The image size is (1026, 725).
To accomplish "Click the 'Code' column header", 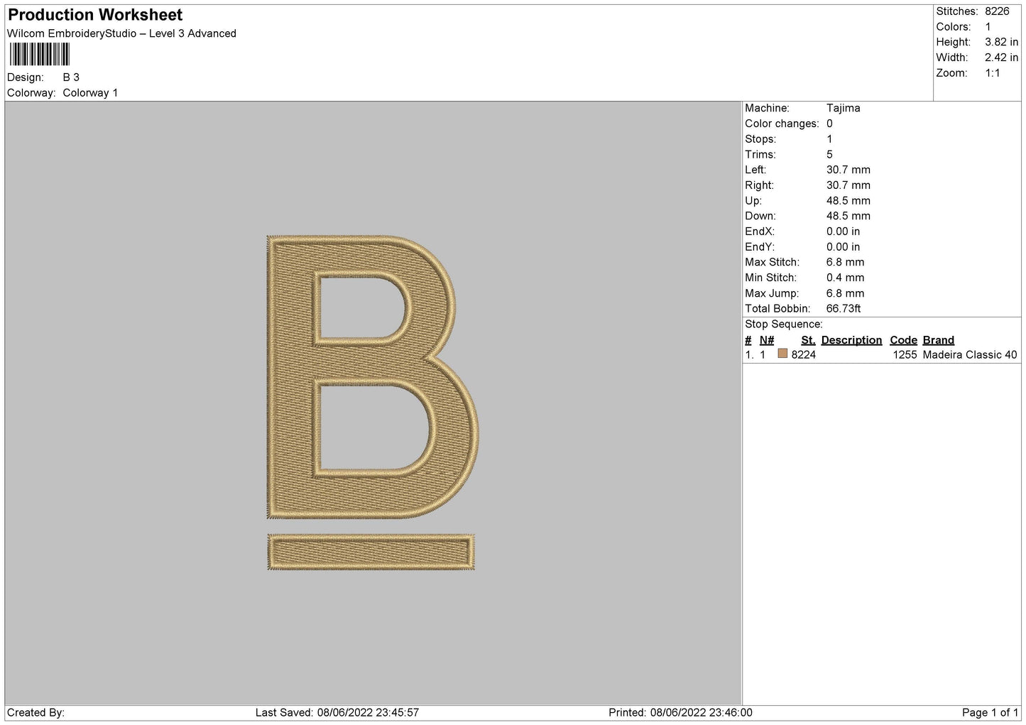I will point(903,340).
